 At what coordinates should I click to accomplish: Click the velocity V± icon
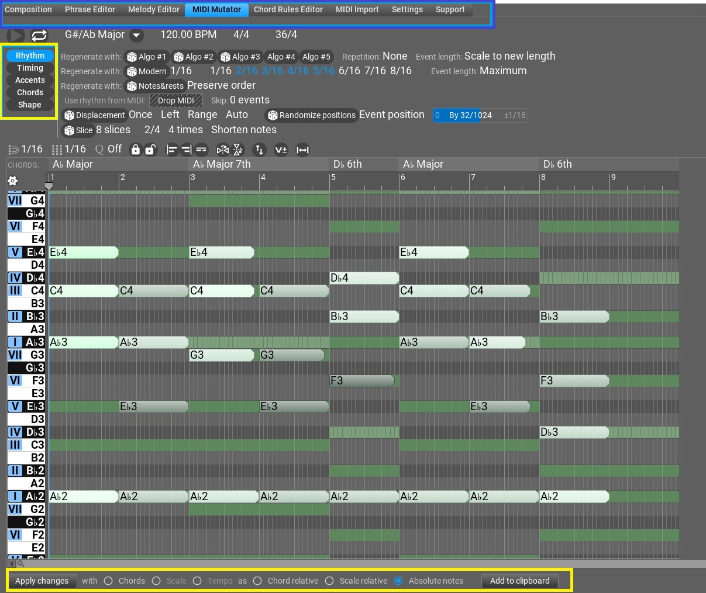pos(281,150)
